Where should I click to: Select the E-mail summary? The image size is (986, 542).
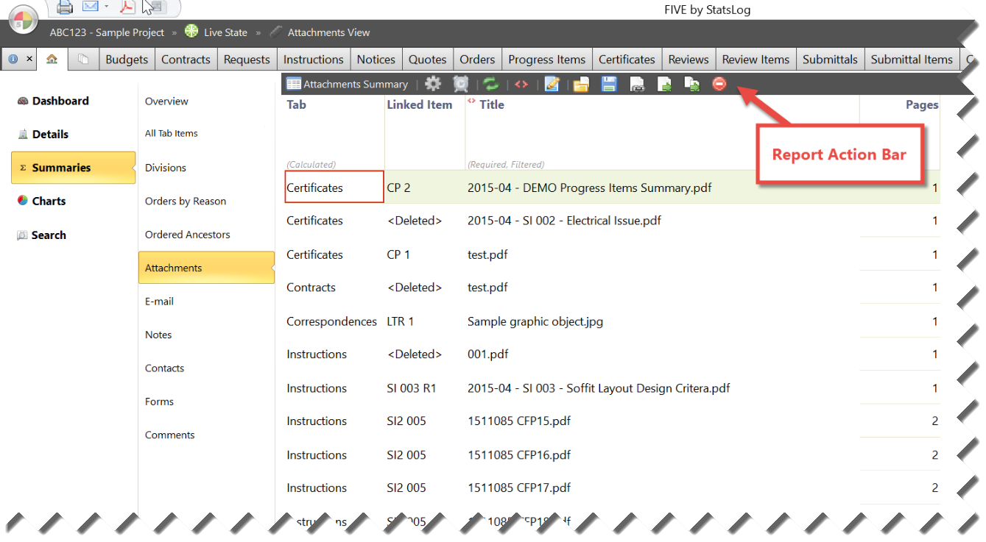pyautogui.click(x=159, y=302)
